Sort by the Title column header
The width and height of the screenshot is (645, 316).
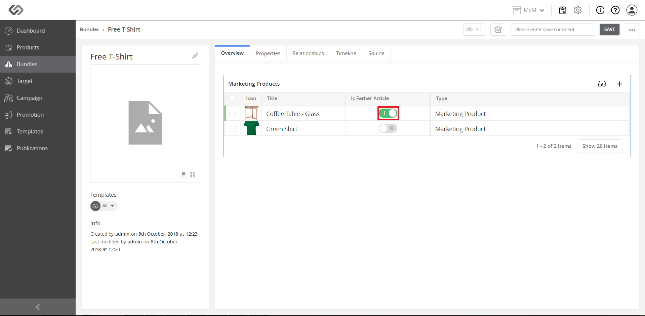[304, 98]
